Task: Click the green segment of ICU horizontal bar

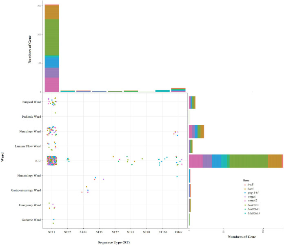Action: click(x=249, y=161)
